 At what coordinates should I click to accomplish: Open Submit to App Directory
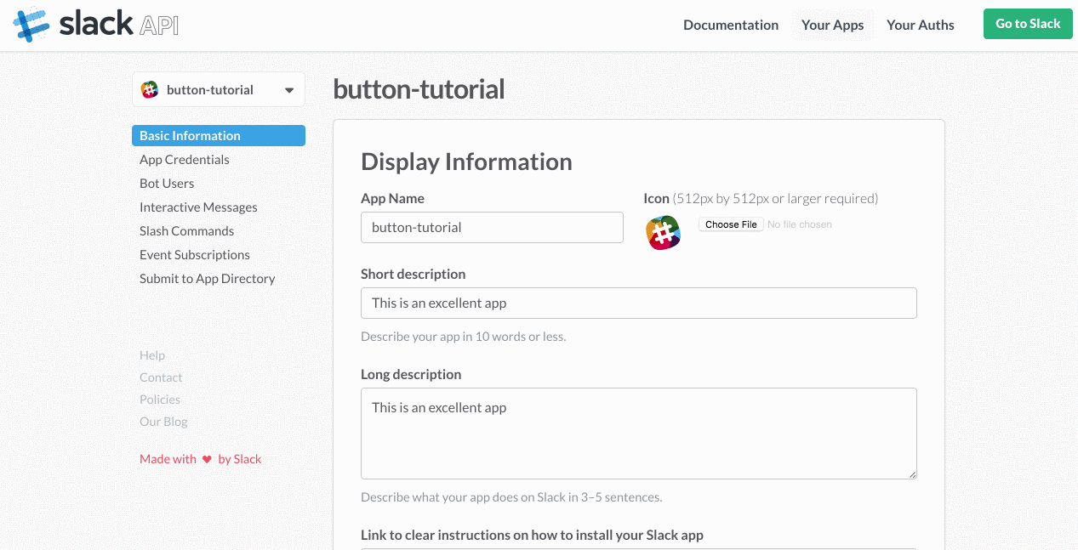point(208,279)
